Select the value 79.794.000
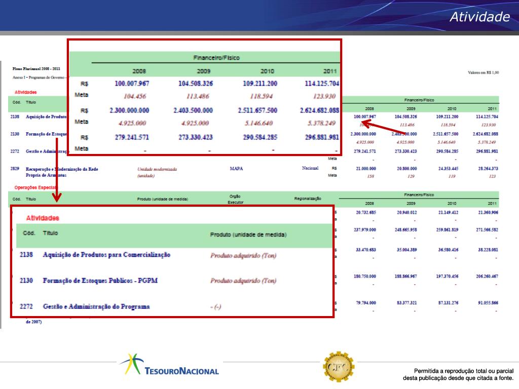519x389 pixels. [366, 303]
